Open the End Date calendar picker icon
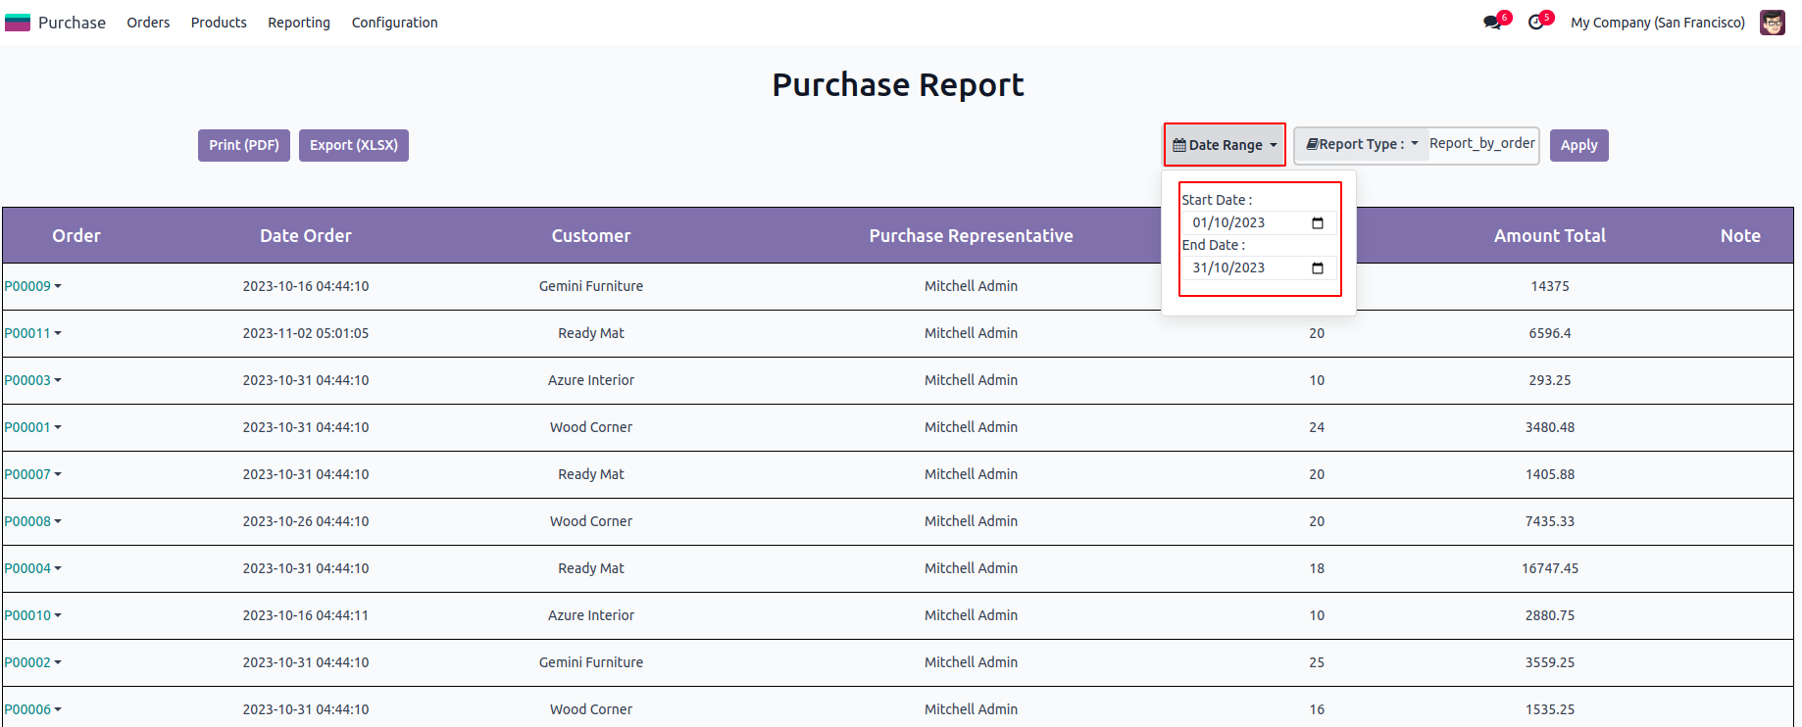Image resolution: width=1802 pixels, height=727 pixels. (x=1317, y=268)
